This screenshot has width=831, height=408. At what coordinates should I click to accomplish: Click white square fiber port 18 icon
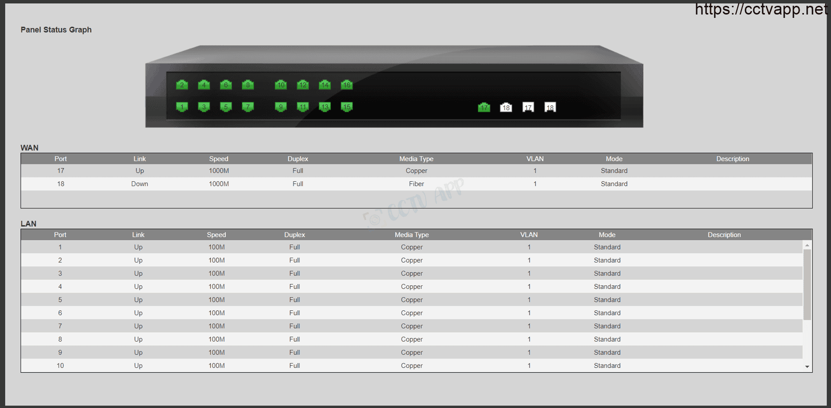[550, 107]
